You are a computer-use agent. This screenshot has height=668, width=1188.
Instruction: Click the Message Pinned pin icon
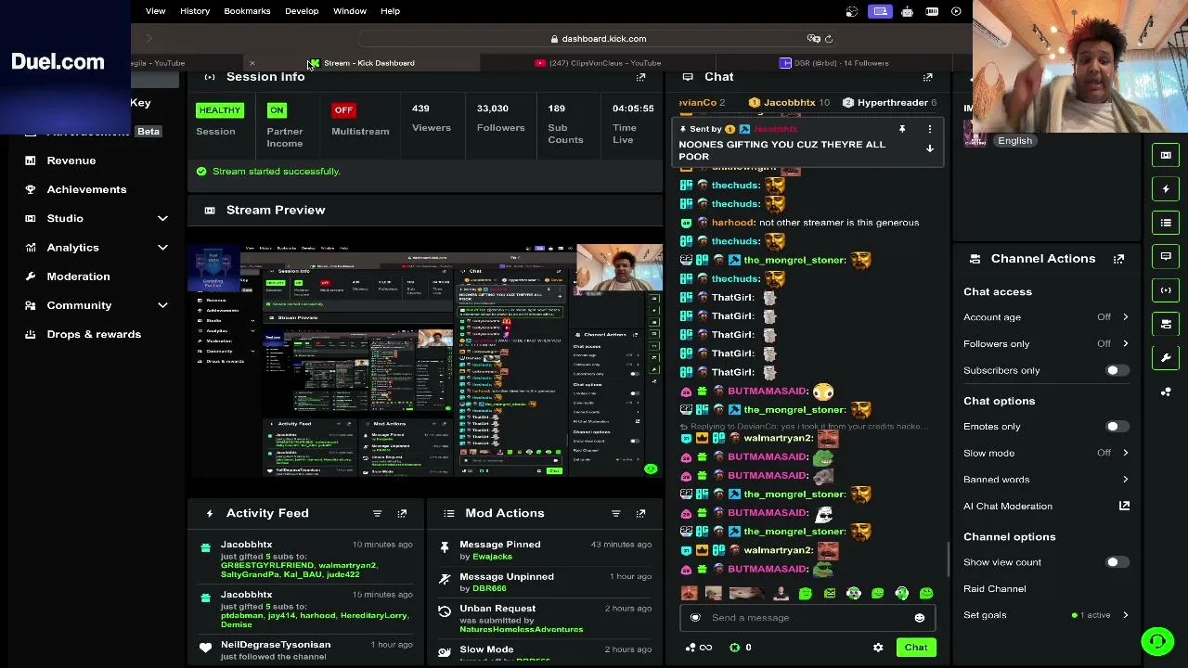[445, 546]
